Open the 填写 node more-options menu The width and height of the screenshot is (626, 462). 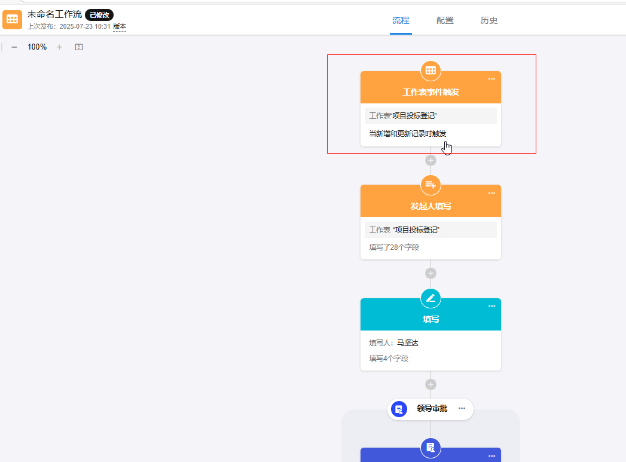coord(491,306)
